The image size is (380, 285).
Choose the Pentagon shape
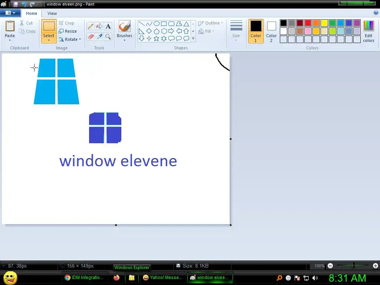[157, 31]
